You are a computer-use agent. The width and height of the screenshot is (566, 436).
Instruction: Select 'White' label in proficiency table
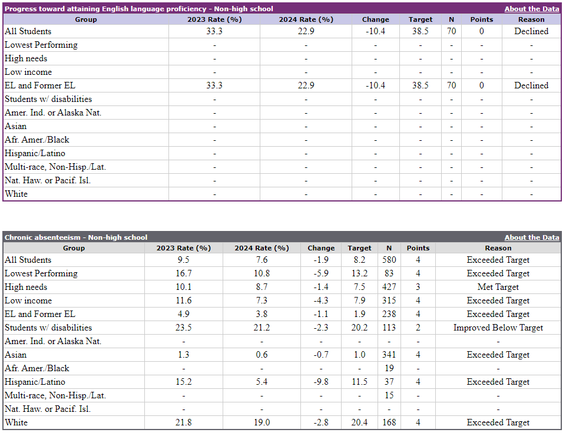(x=16, y=194)
